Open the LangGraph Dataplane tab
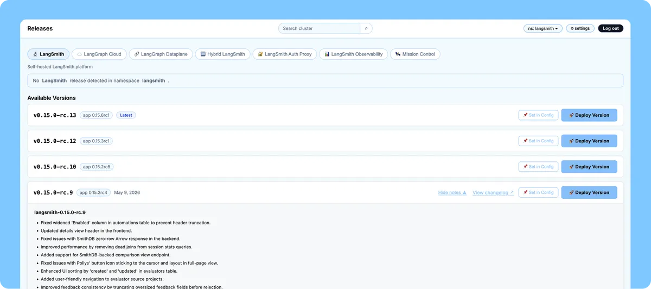 coord(161,54)
